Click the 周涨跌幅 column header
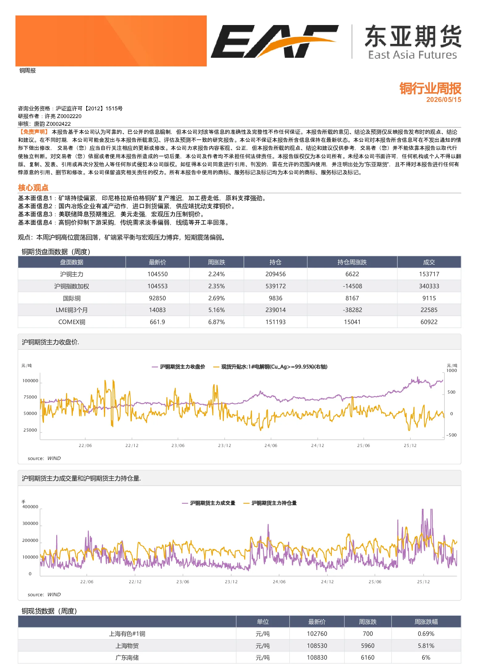This screenshot has height=671, width=479. [426, 622]
